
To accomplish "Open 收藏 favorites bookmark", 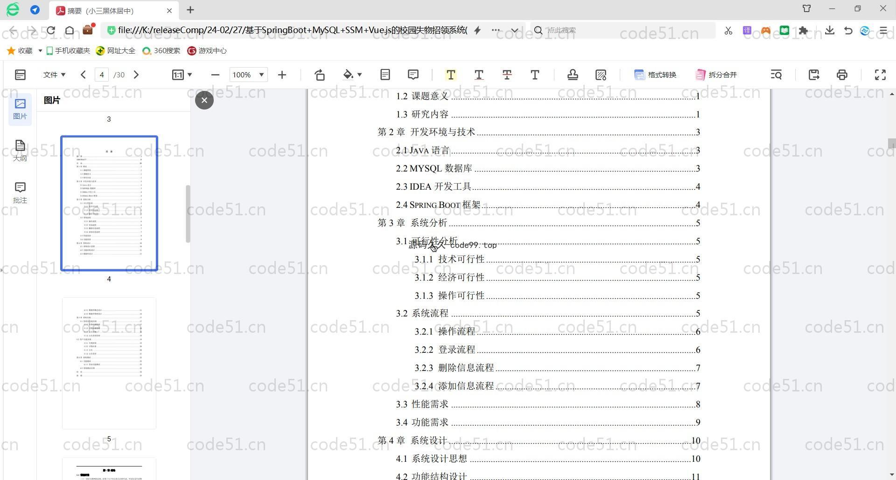I will pos(21,50).
